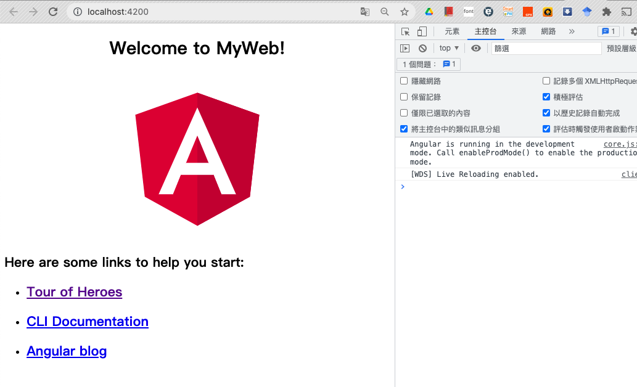Open the top context dropdown
Viewport: 637px width, 387px height.
tap(449, 48)
